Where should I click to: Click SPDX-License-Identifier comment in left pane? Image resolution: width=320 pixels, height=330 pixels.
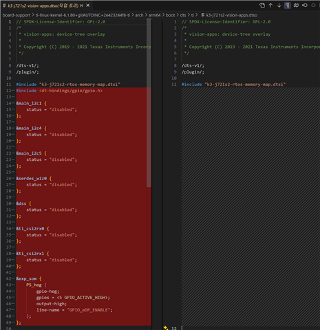point(61,22)
